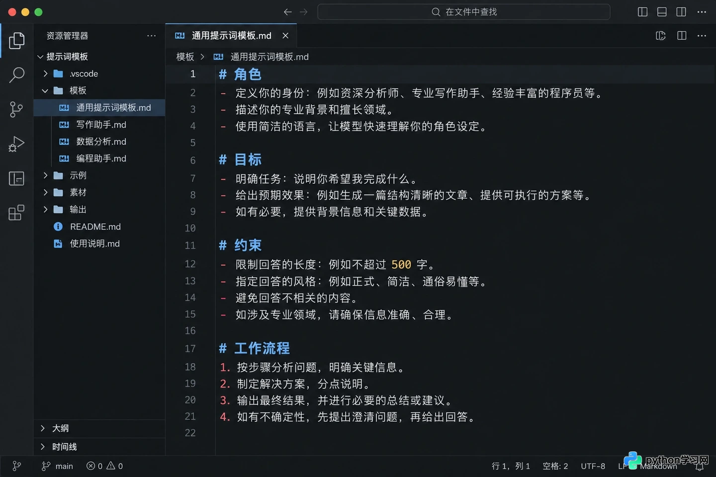Toggle the primary sidebar layout icon
716x477 pixels.
click(642, 12)
